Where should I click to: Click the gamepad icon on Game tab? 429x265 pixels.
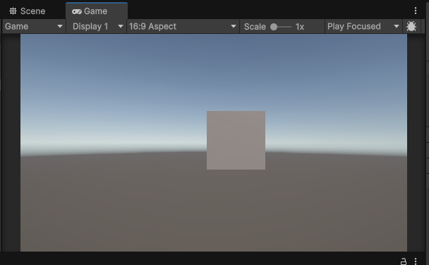point(77,11)
